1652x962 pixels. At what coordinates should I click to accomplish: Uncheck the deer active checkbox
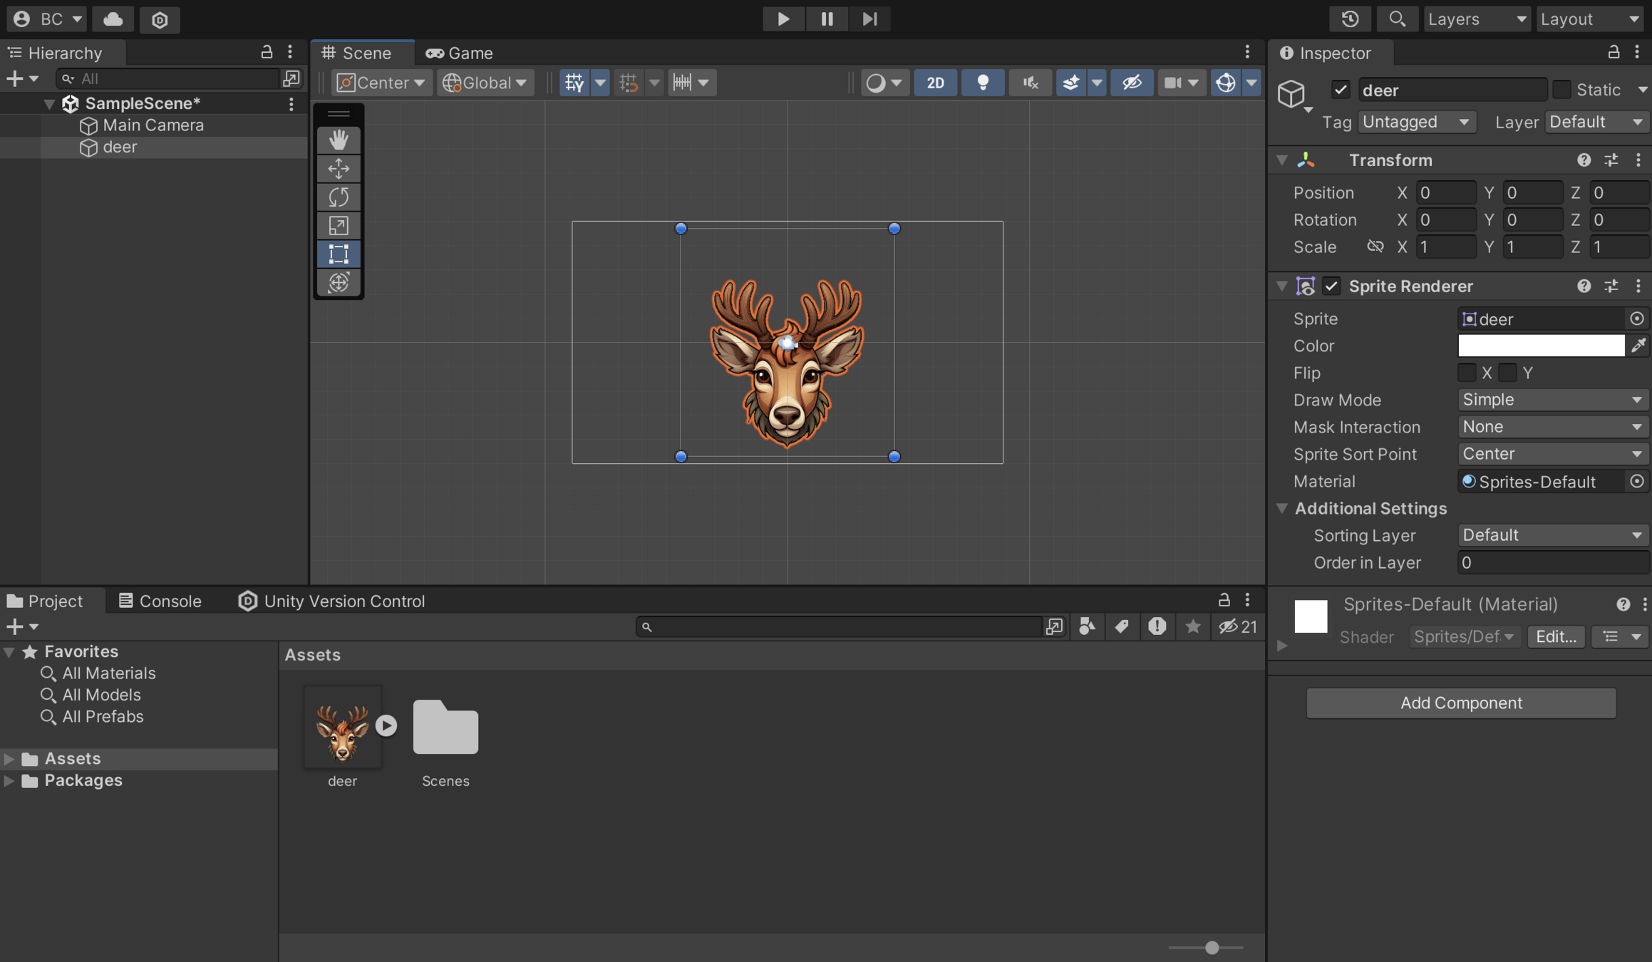point(1340,90)
